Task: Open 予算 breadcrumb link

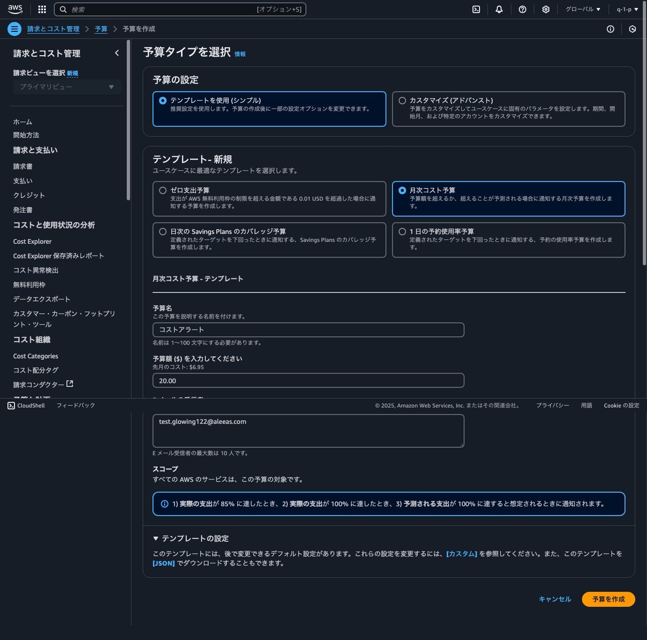Action: (101, 29)
